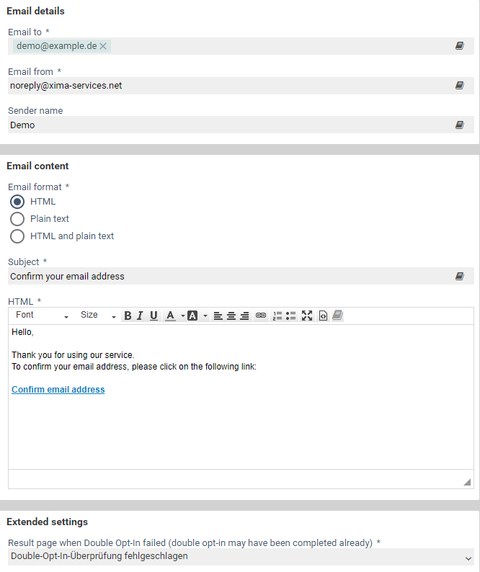
Task: Open the font Size dropdown
Action: click(x=98, y=316)
